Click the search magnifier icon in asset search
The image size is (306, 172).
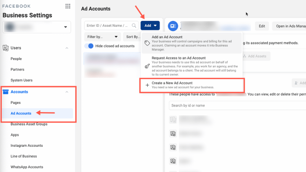pyautogui.click(x=134, y=26)
